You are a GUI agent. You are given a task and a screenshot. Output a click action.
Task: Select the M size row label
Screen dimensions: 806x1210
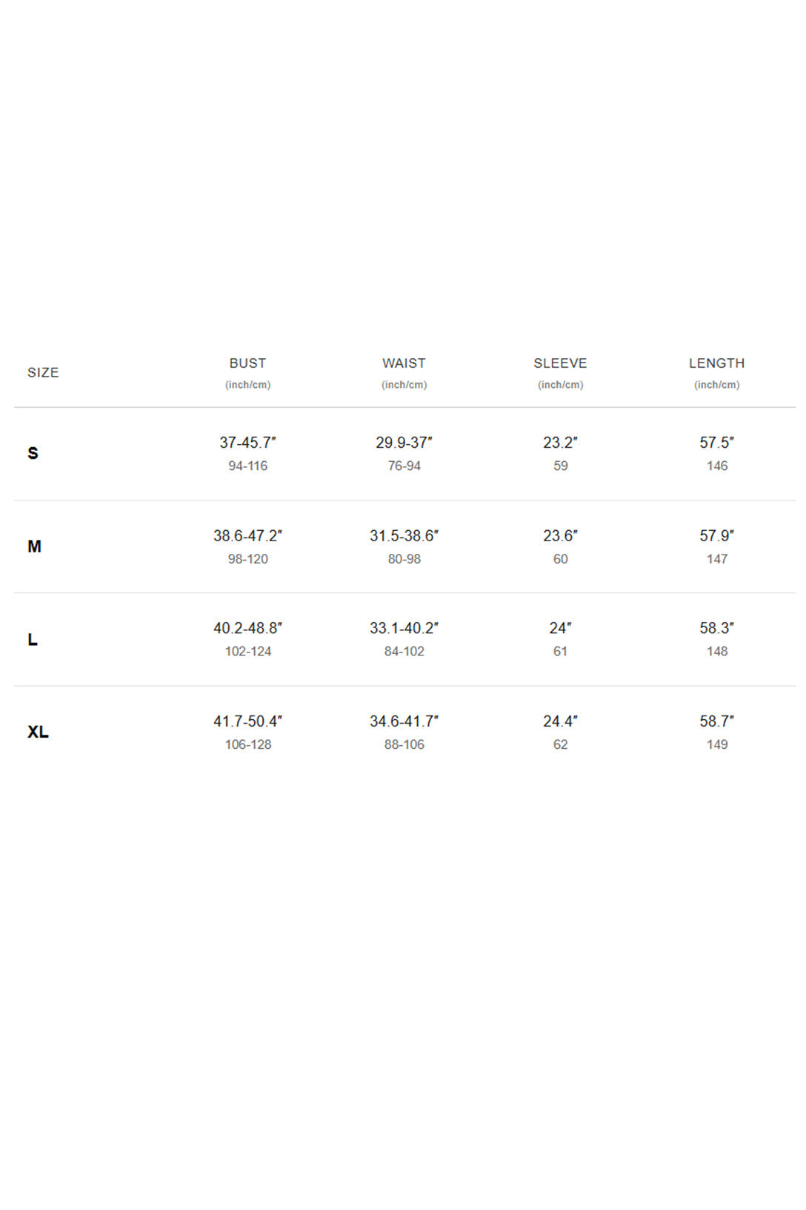[34, 546]
